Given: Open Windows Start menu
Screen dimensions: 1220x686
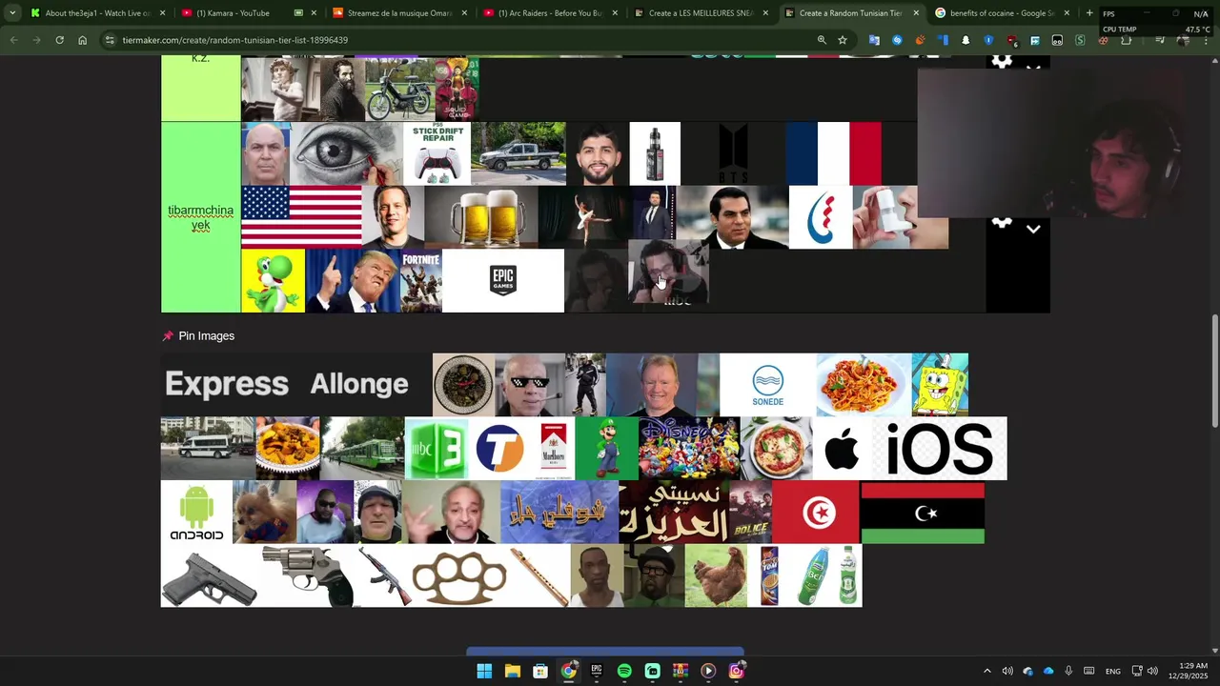Looking at the screenshot, I should coord(484,671).
